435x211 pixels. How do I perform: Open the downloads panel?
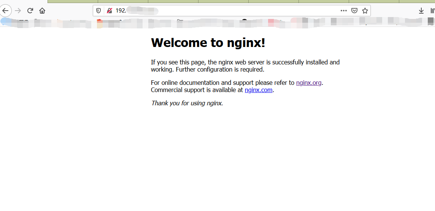tap(421, 11)
